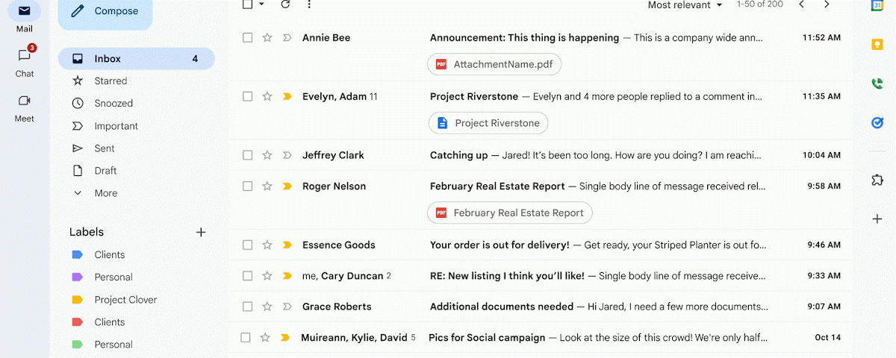Click the refresh inbox icon
Screen dimensions: 896x358
pos(285,4)
